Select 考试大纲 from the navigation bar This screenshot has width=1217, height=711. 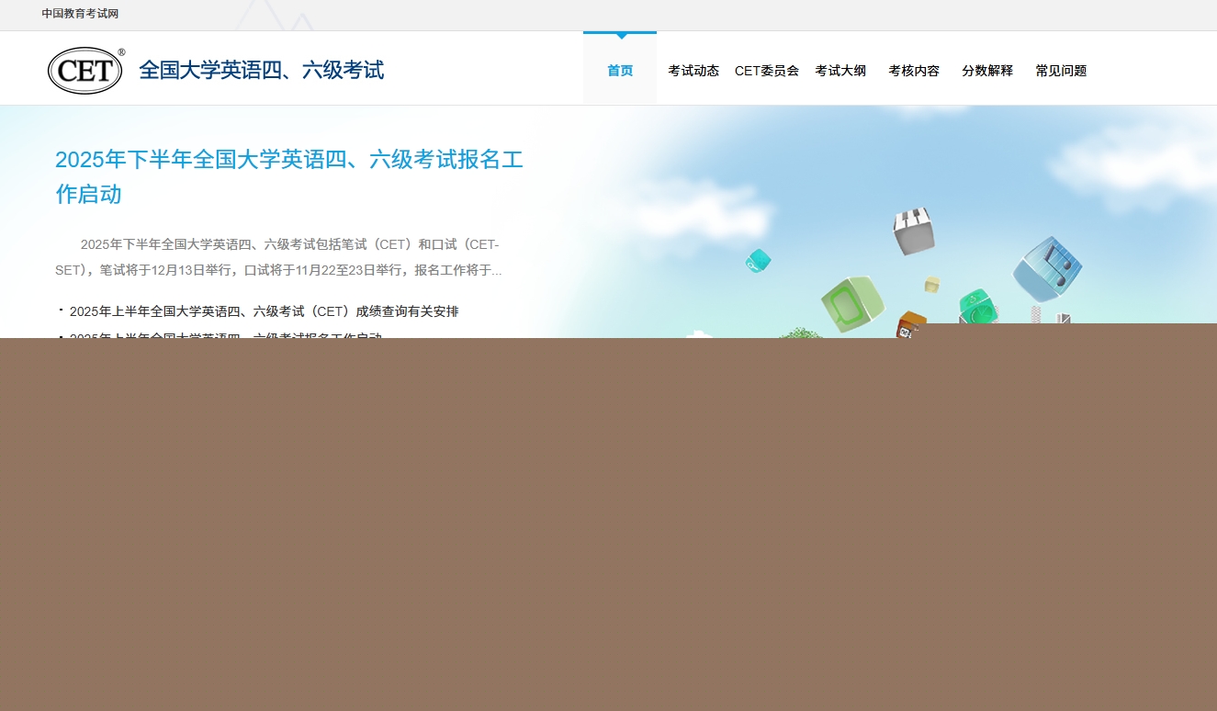840,71
